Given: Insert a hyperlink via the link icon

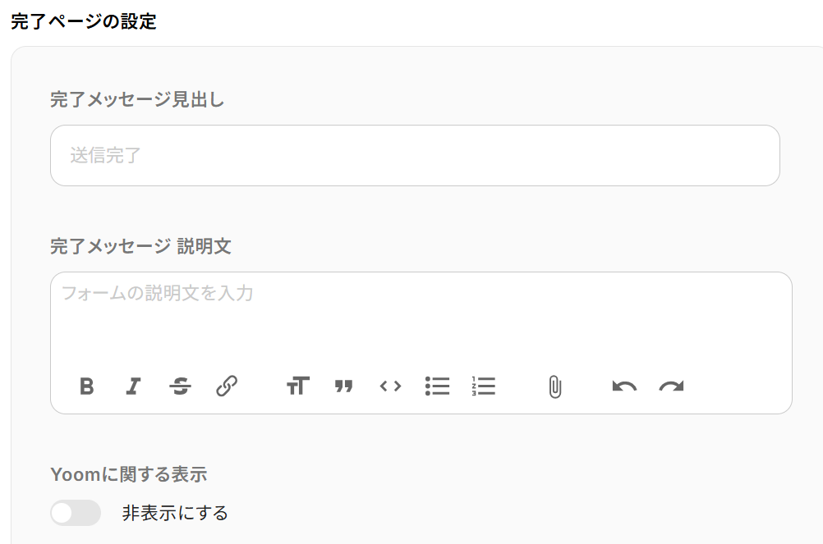Looking at the screenshot, I should pos(227,386).
